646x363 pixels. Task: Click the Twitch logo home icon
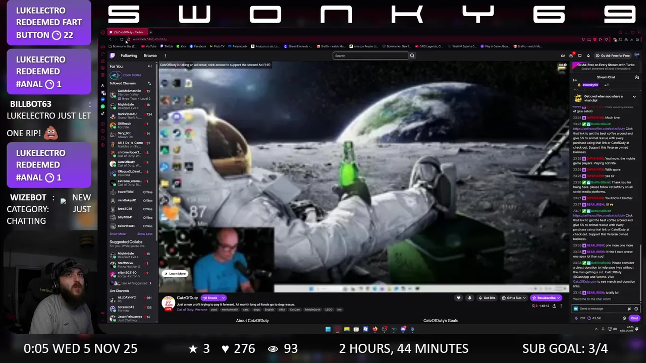point(113,55)
